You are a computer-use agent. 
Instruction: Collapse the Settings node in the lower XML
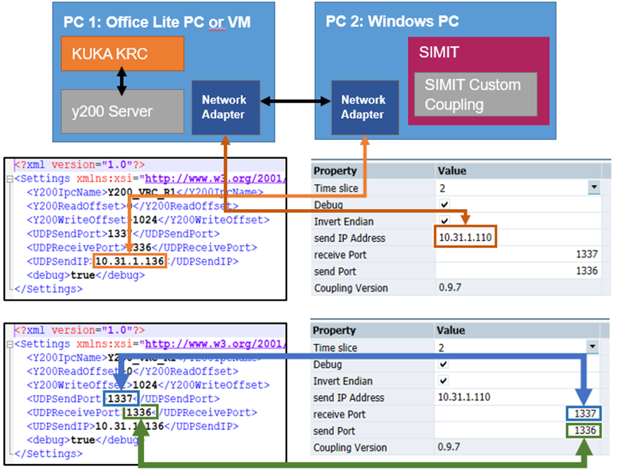pos(10,345)
